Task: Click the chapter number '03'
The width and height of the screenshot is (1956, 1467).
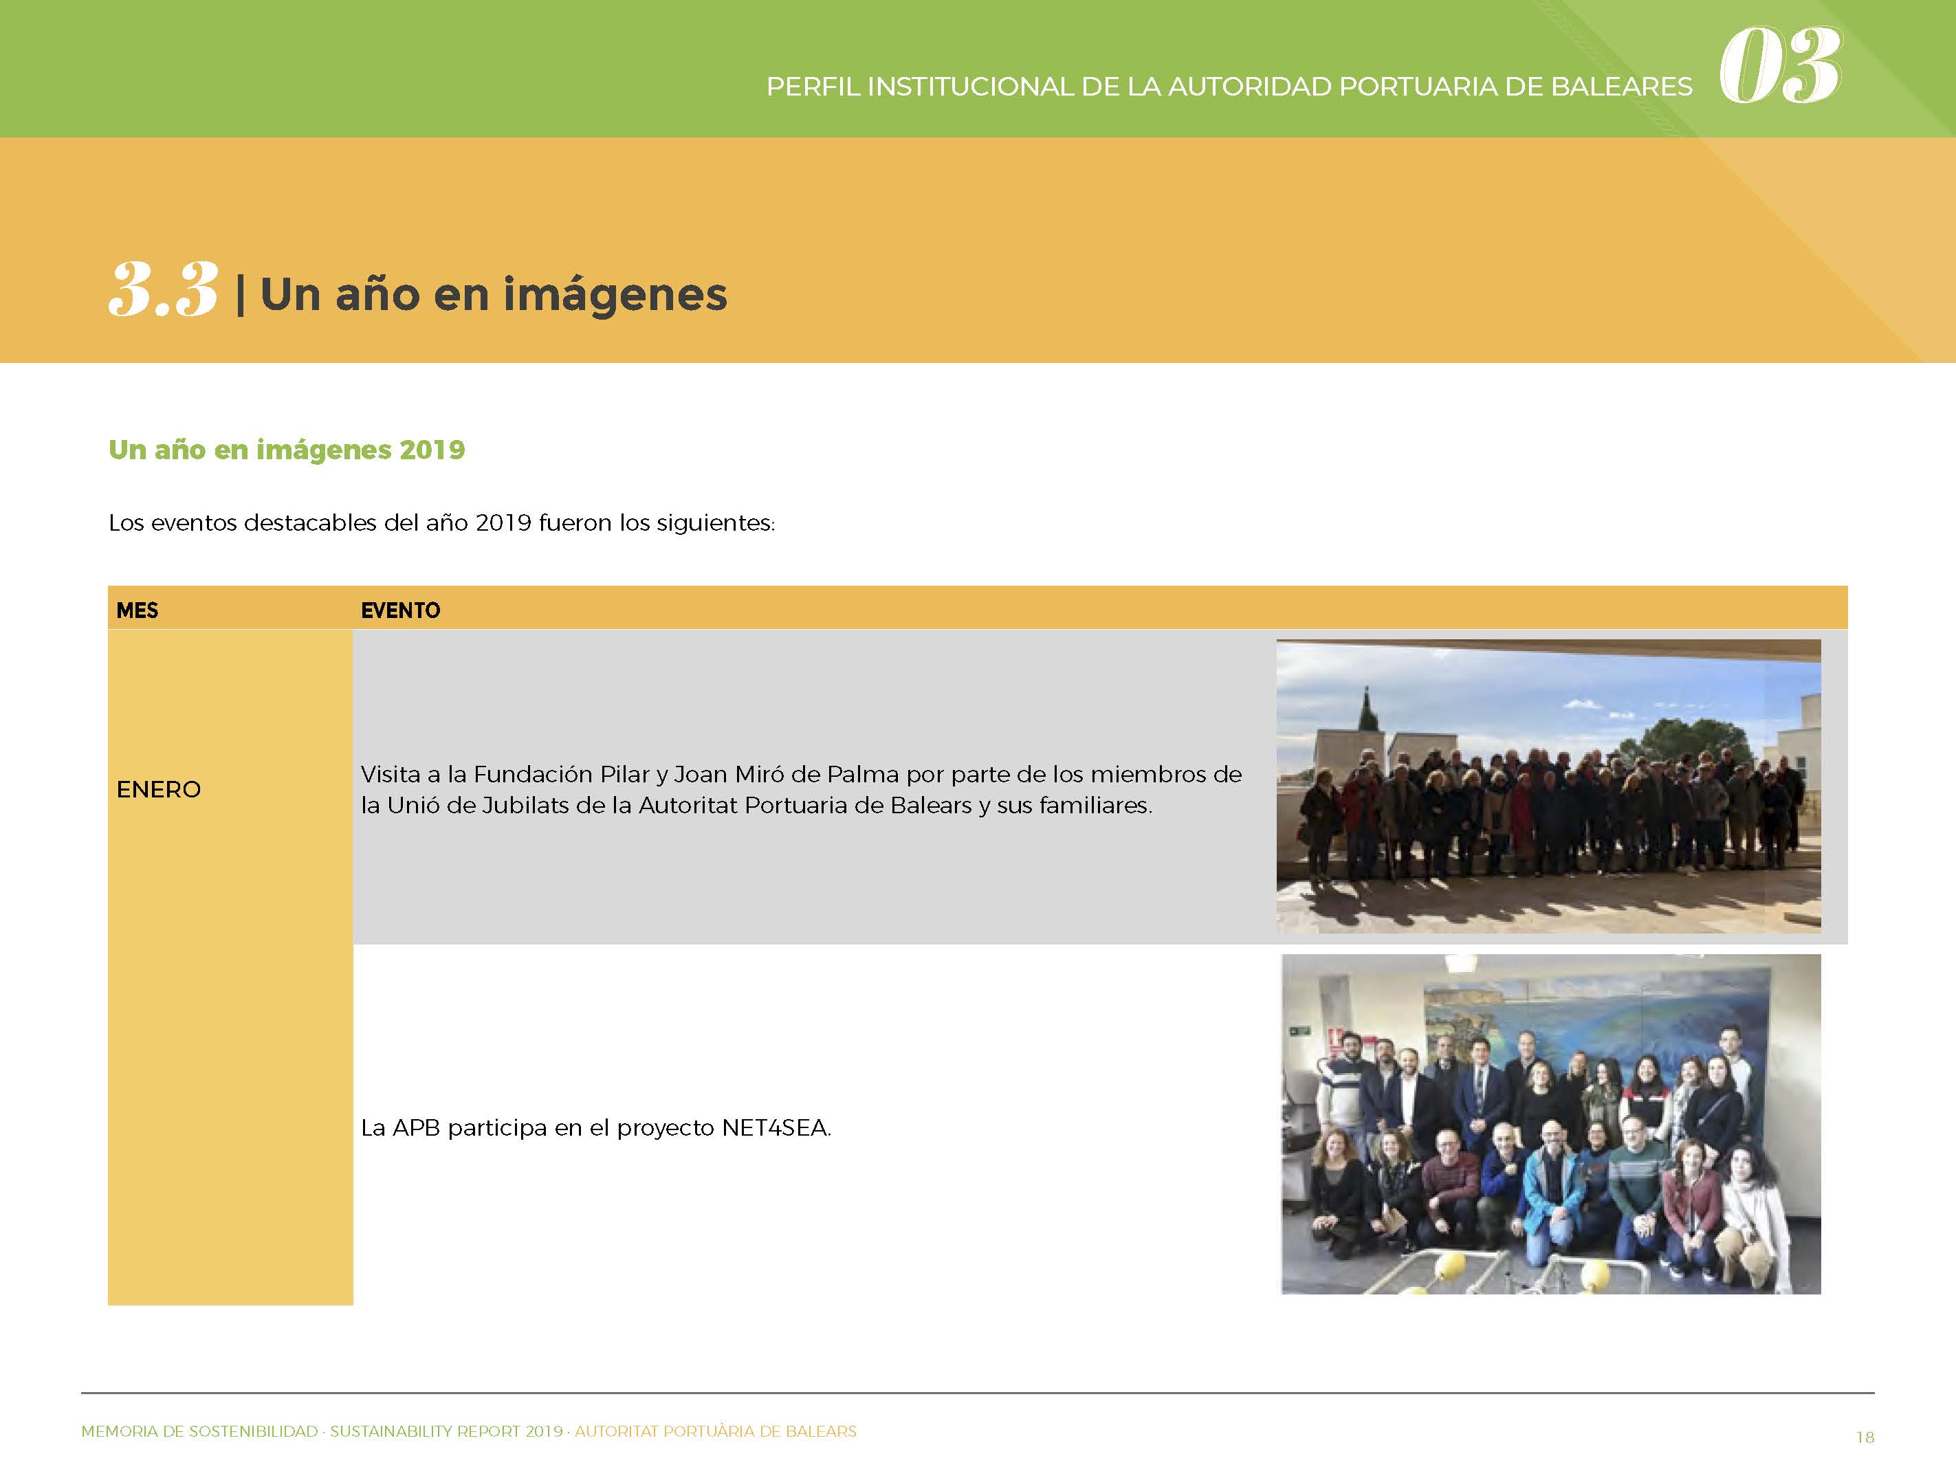Action: [1781, 65]
